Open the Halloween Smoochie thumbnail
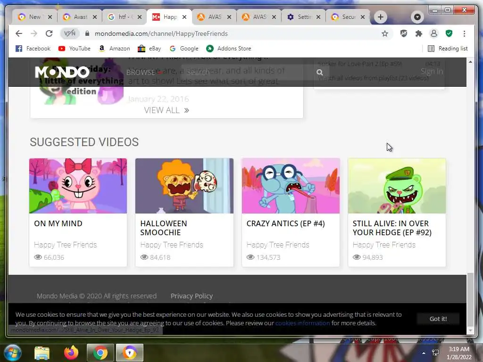The width and height of the screenshot is (483, 362). [184, 186]
